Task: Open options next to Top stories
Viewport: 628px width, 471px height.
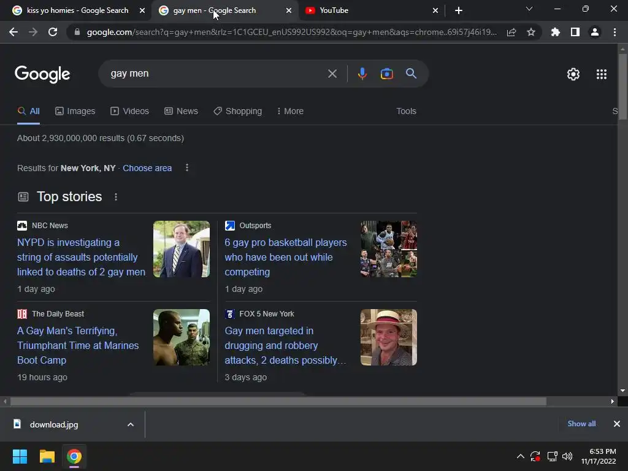Action: 116,197
